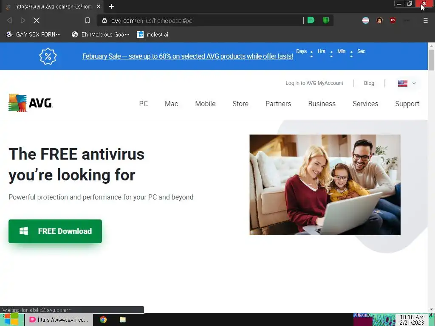Click the AVG logo
435x326 pixels.
31,103
